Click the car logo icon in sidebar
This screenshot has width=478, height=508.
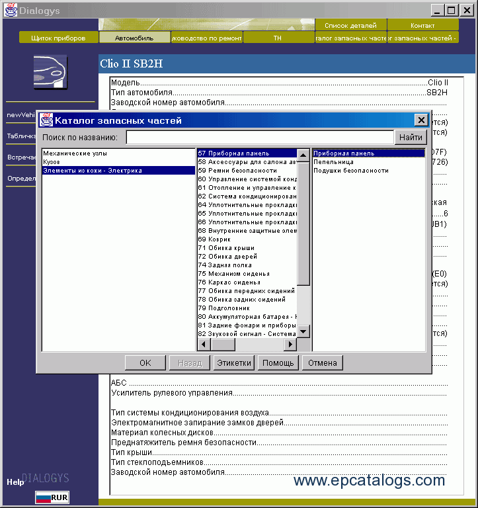coord(50,72)
